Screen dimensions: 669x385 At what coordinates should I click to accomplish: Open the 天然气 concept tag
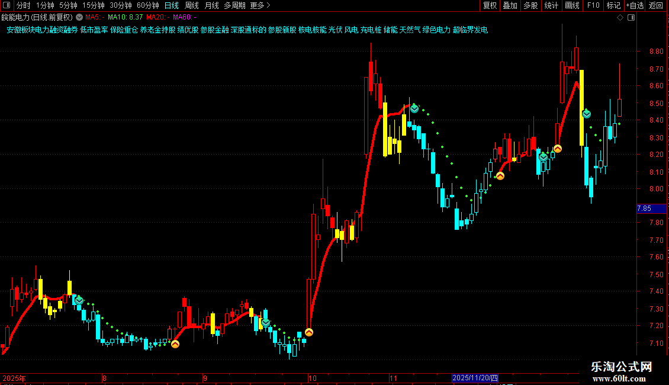410,30
